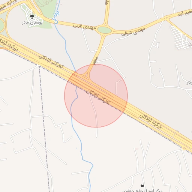This screenshot has width=192, height=192.
Task: Click the مهتدی شرقی street label
Action: click(133, 32)
